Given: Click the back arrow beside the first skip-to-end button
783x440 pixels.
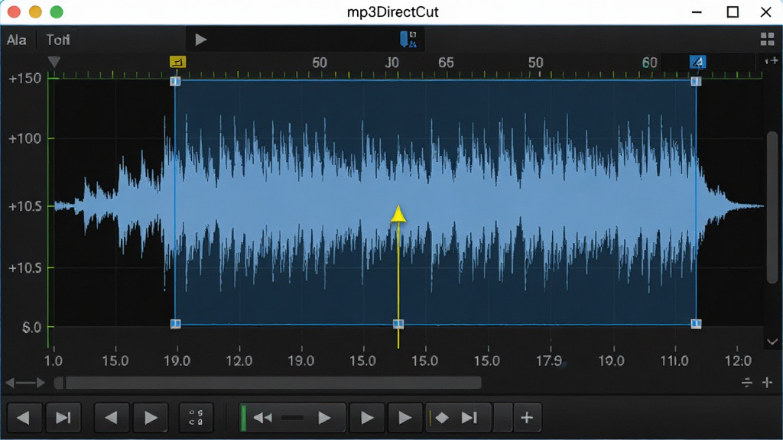Looking at the screenshot, I should click(x=24, y=418).
